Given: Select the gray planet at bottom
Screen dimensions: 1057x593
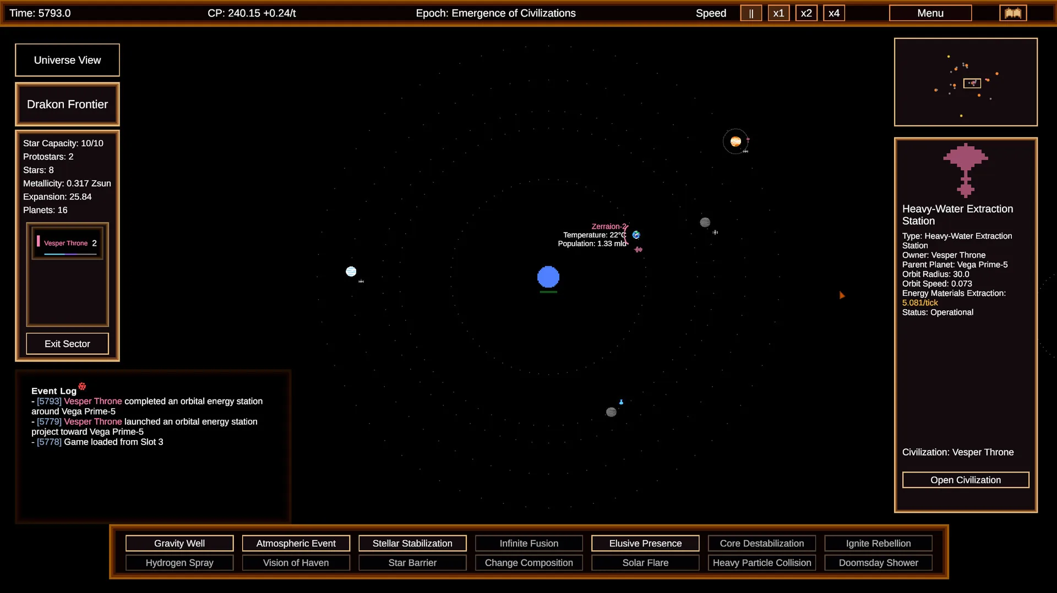Looking at the screenshot, I should tap(611, 412).
